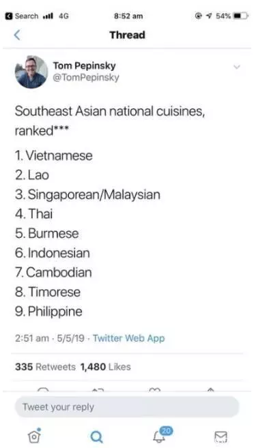The width and height of the screenshot is (254, 448).
Task: Tap the Thread header title
Action: pos(127,35)
